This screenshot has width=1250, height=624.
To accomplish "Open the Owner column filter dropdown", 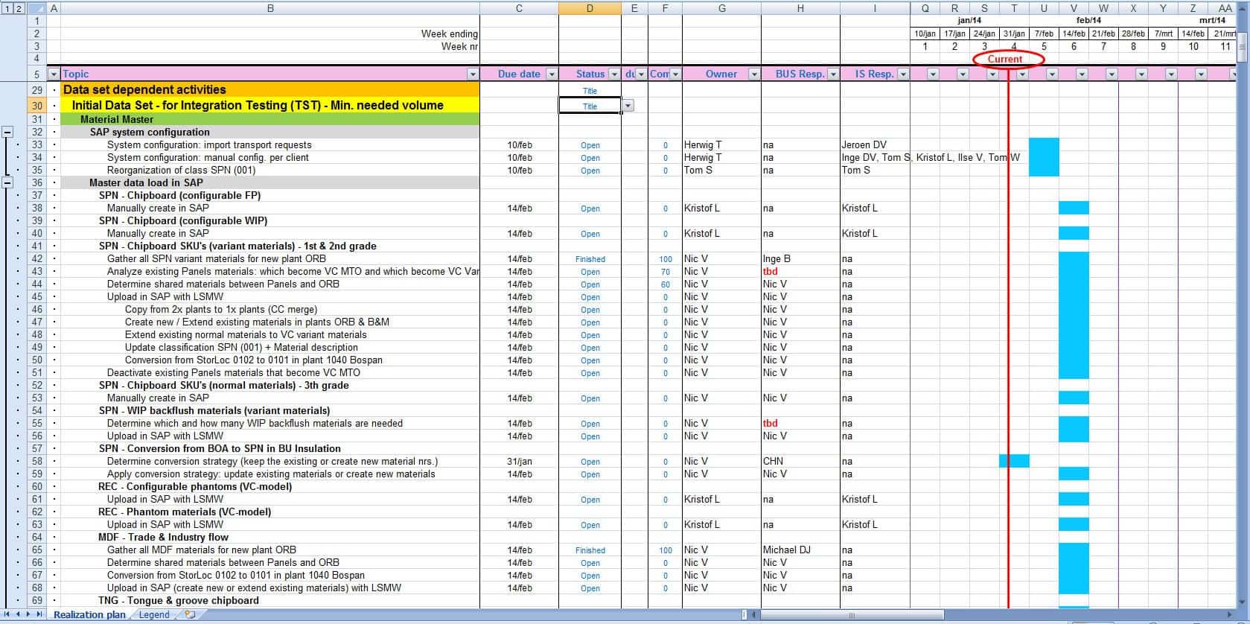I will [754, 74].
